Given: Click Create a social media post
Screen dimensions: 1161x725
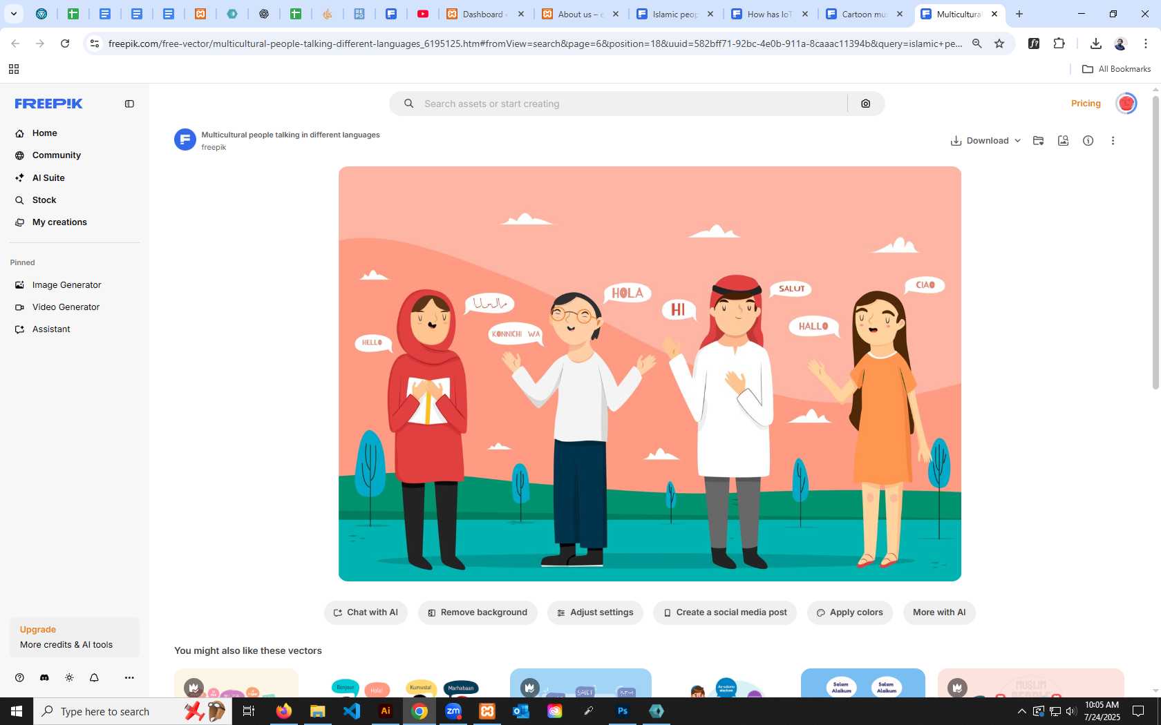Looking at the screenshot, I should (725, 612).
